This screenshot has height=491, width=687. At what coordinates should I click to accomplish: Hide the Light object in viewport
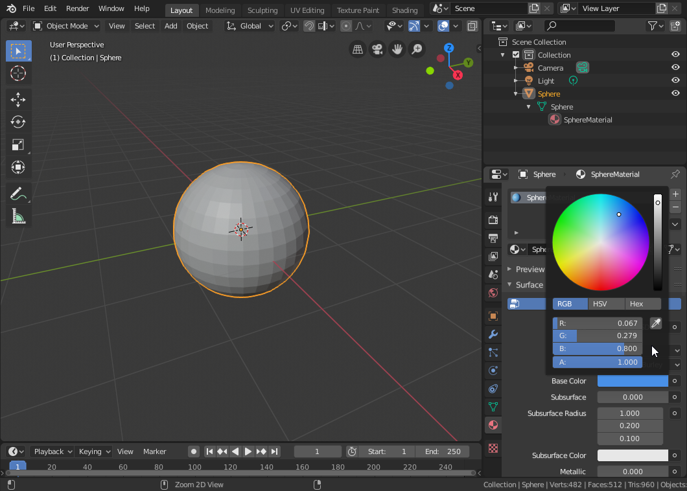[x=675, y=80]
